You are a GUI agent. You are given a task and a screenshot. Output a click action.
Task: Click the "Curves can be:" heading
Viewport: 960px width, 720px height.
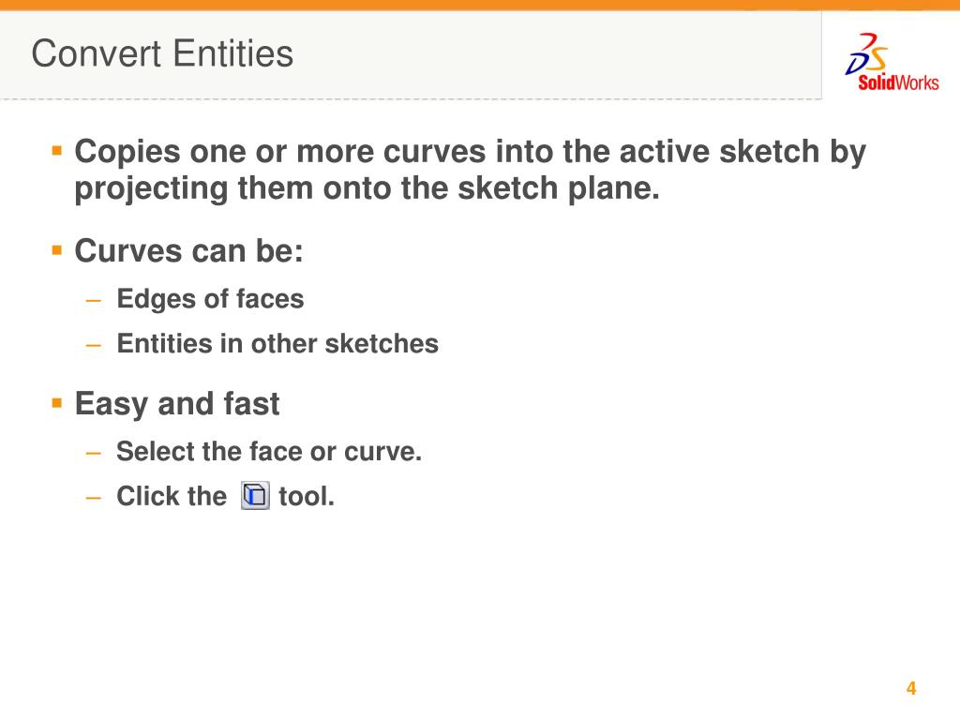point(188,250)
